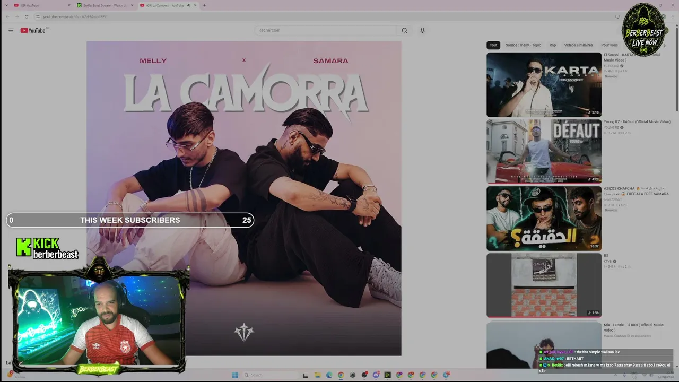679x382 pixels.
Task: Click the search magnifier button
Action: tap(404, 30)
